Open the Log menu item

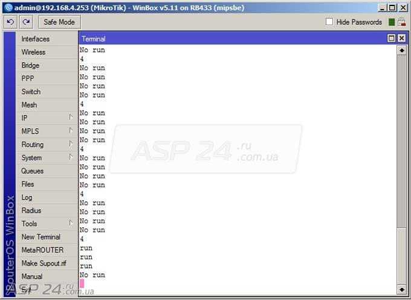47,197
